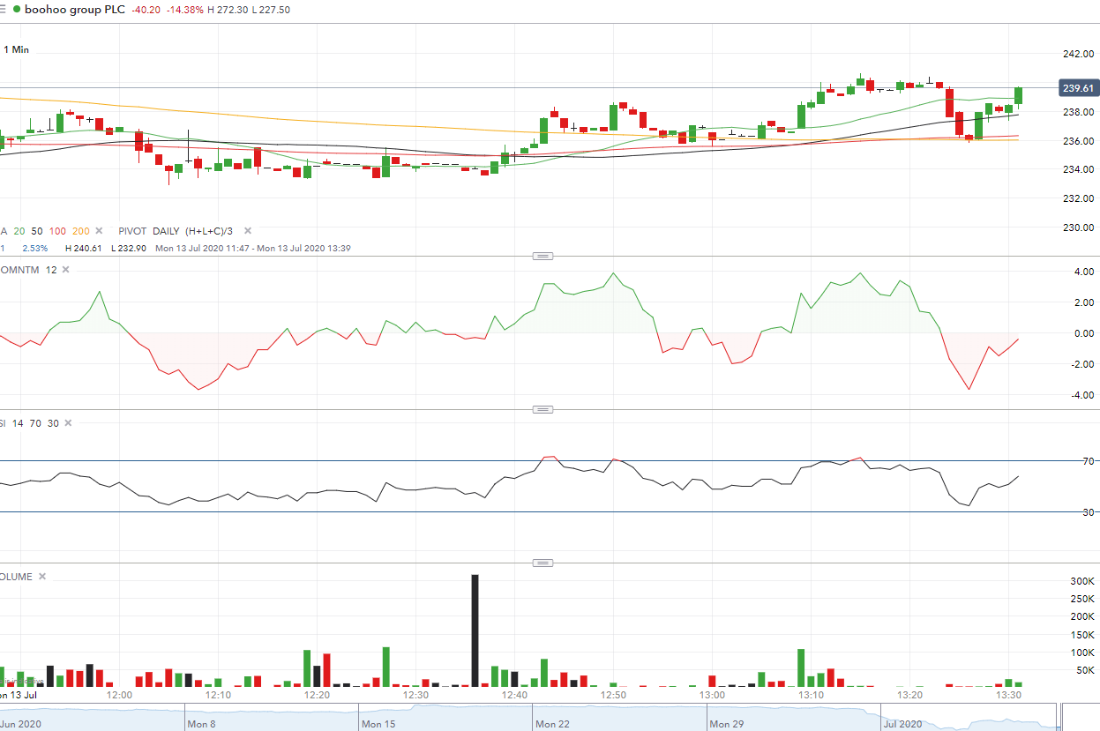Click the resize handle between price and momentum panels

click(x=543, y=257)
